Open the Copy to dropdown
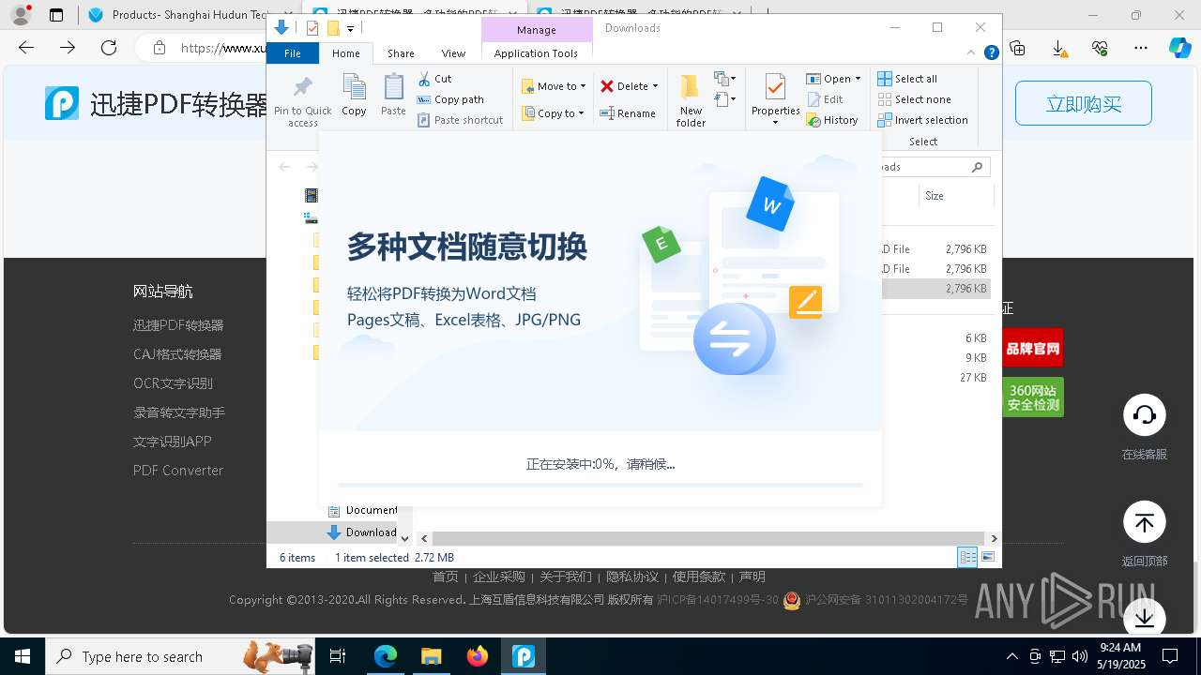Viewport: 1201px width, 675px height. coord(554,113)
